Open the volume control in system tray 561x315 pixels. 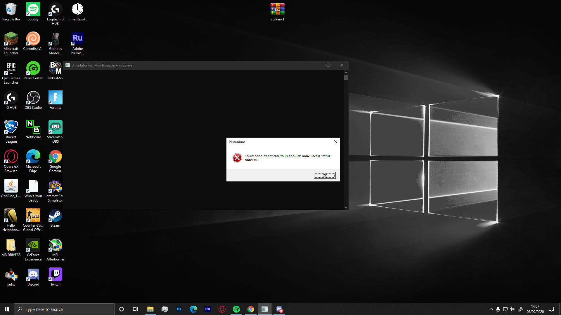tap(512, 309)
